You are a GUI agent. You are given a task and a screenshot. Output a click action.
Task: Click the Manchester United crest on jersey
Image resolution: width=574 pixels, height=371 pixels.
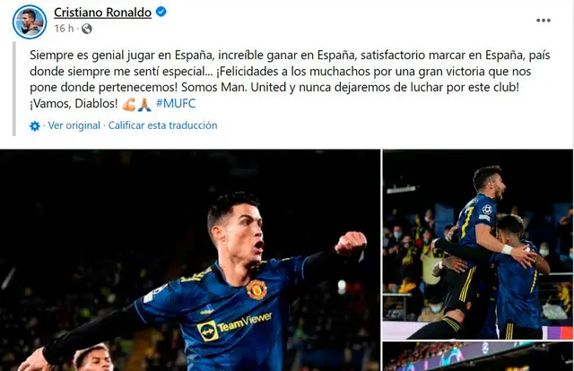pos(257,289)
